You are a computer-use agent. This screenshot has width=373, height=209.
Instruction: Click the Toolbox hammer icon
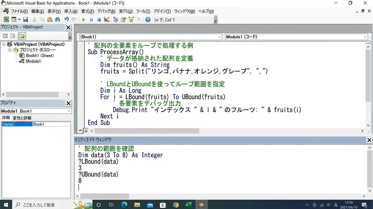[x=139, y=20]
